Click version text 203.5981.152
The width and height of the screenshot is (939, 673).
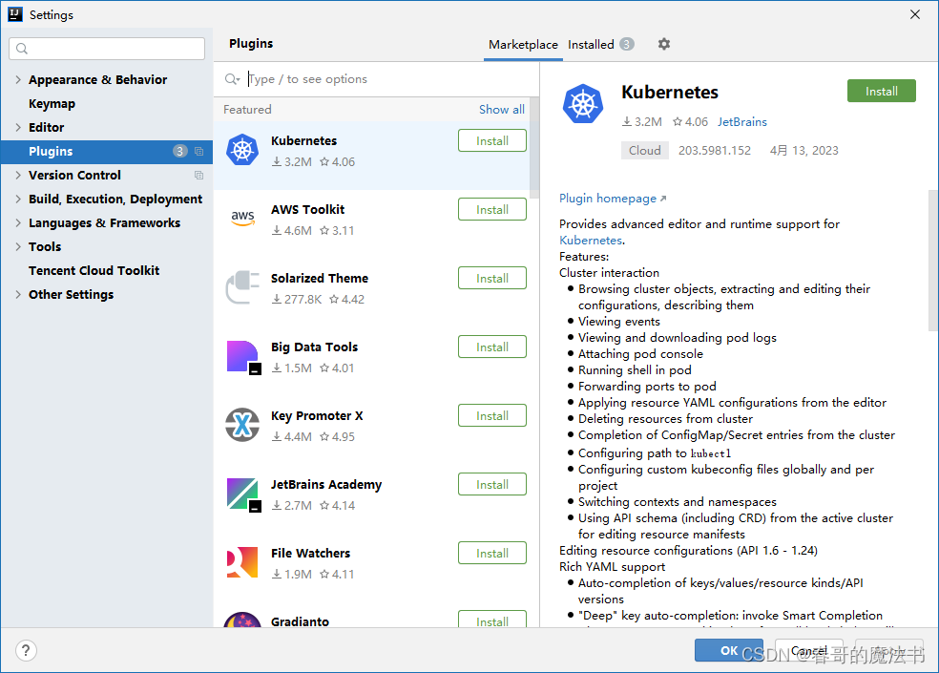click(715, 151)
